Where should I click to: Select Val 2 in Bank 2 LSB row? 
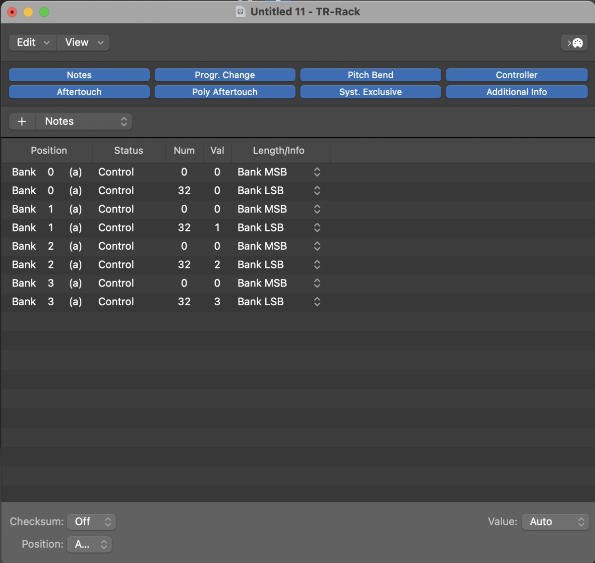click(217, 265)
